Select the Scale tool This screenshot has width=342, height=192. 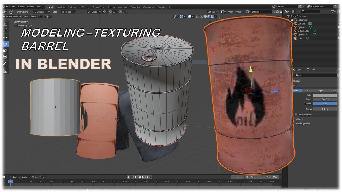pyautogui.click(x=5, y=50)
